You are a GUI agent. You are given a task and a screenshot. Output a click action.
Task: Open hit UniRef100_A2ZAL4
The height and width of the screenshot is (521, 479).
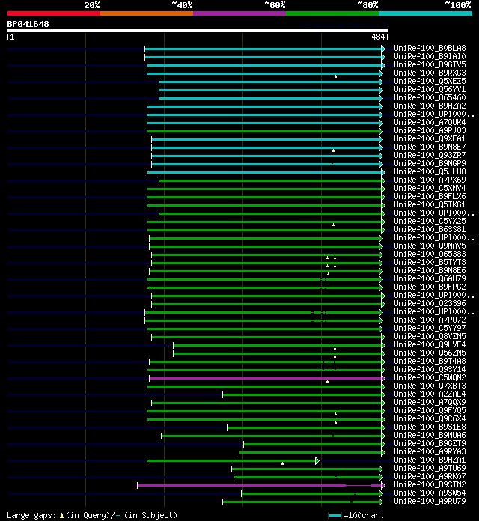[430, 394]
